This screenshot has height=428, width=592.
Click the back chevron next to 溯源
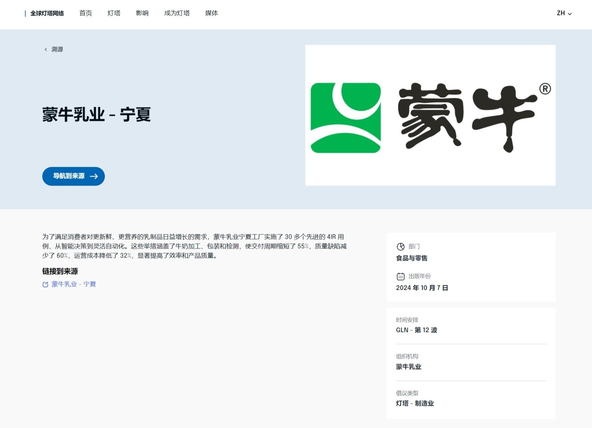click(46, 50)
